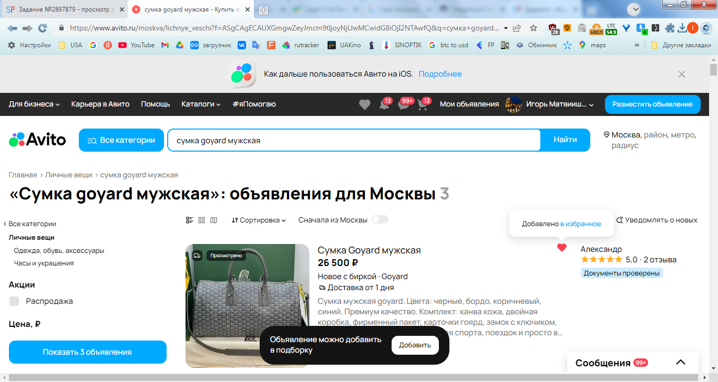
Task: Bookmark this page with the star icon
Action: point(534,28)
